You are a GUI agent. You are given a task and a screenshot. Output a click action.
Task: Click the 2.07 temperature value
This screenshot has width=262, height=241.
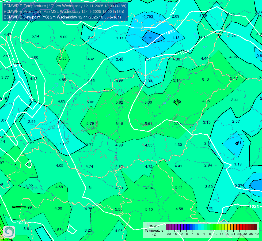236,121
